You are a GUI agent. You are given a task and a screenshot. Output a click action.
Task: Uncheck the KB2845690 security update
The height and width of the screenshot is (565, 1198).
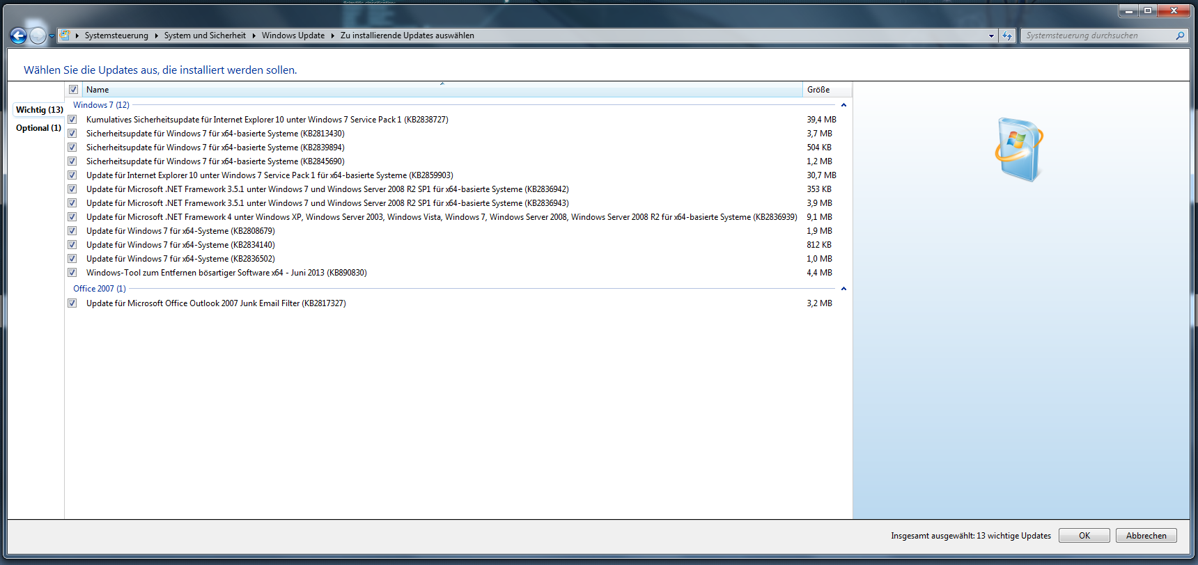click(72, 161)
